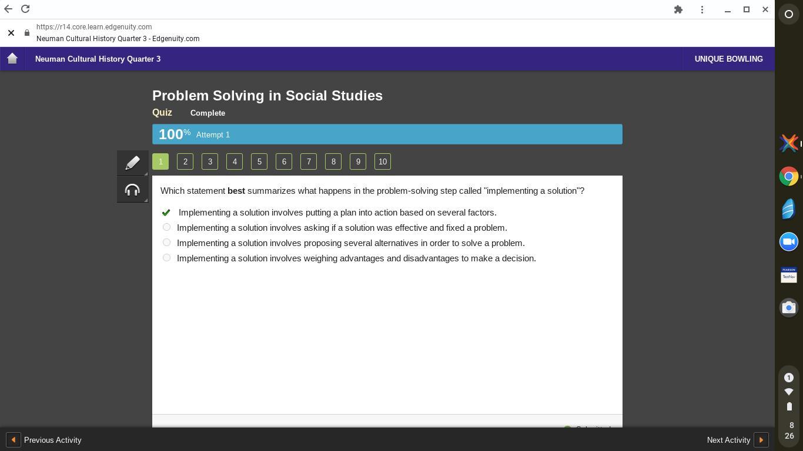Open the browser three-dot menu

click(x=702, y=9)
